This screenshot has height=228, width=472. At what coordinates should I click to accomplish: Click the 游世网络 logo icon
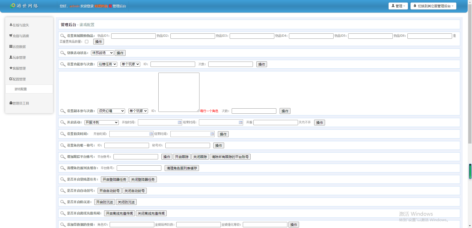13,6
